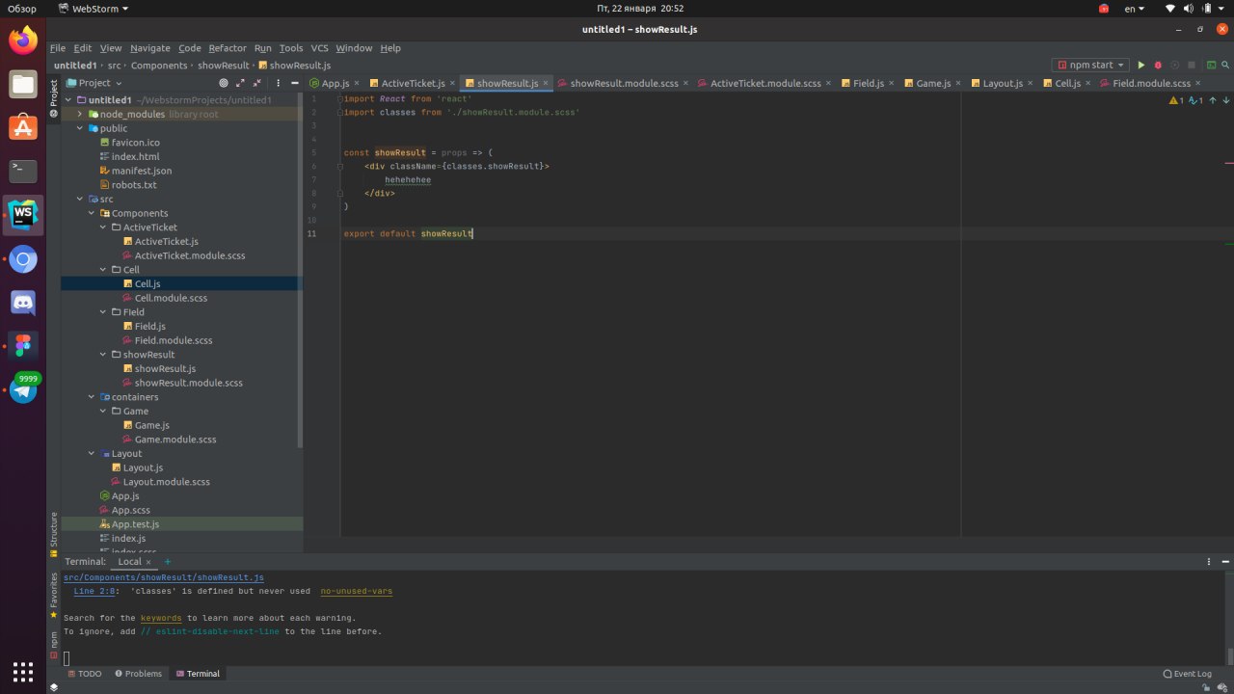This screenshot has width=1234, height=694.
Task: Run the npm start configuration
Action: click(x=1141, y=65)
